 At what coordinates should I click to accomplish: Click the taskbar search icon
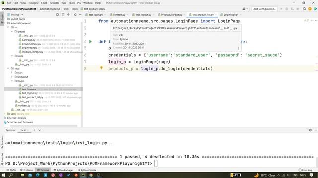coord(11,175)
